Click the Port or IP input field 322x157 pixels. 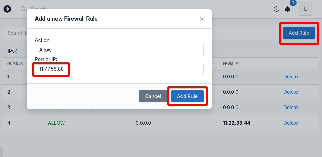pos(119,69)
